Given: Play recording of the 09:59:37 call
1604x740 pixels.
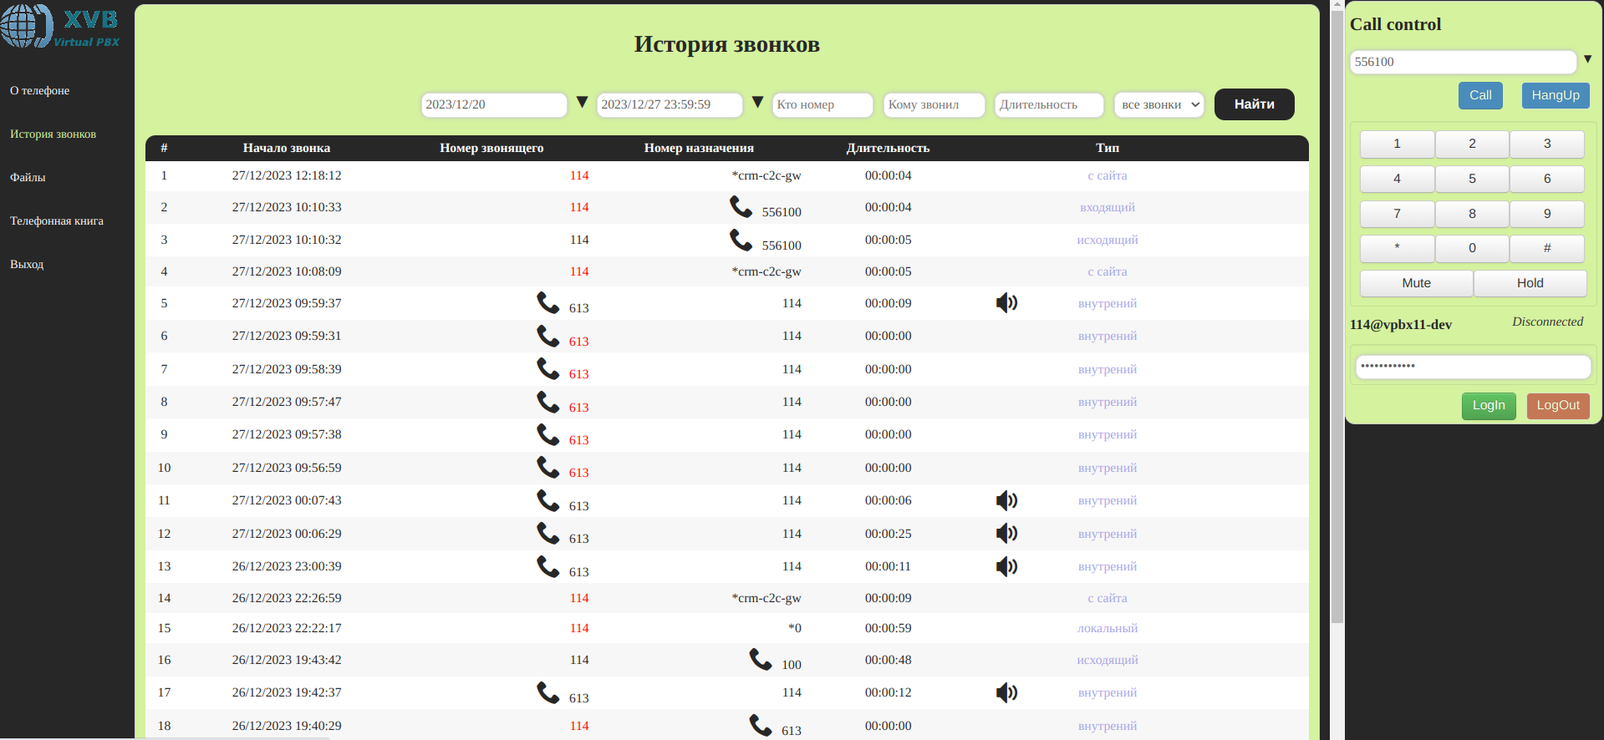Looking at the screenshot, I should (x=1006, y=302).
